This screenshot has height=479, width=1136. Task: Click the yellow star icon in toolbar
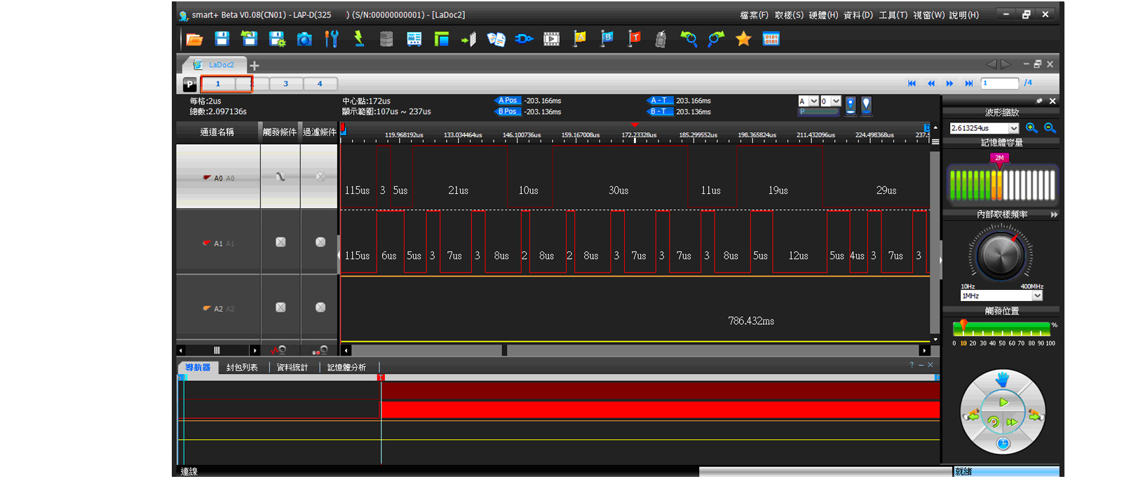coord(743,39)
